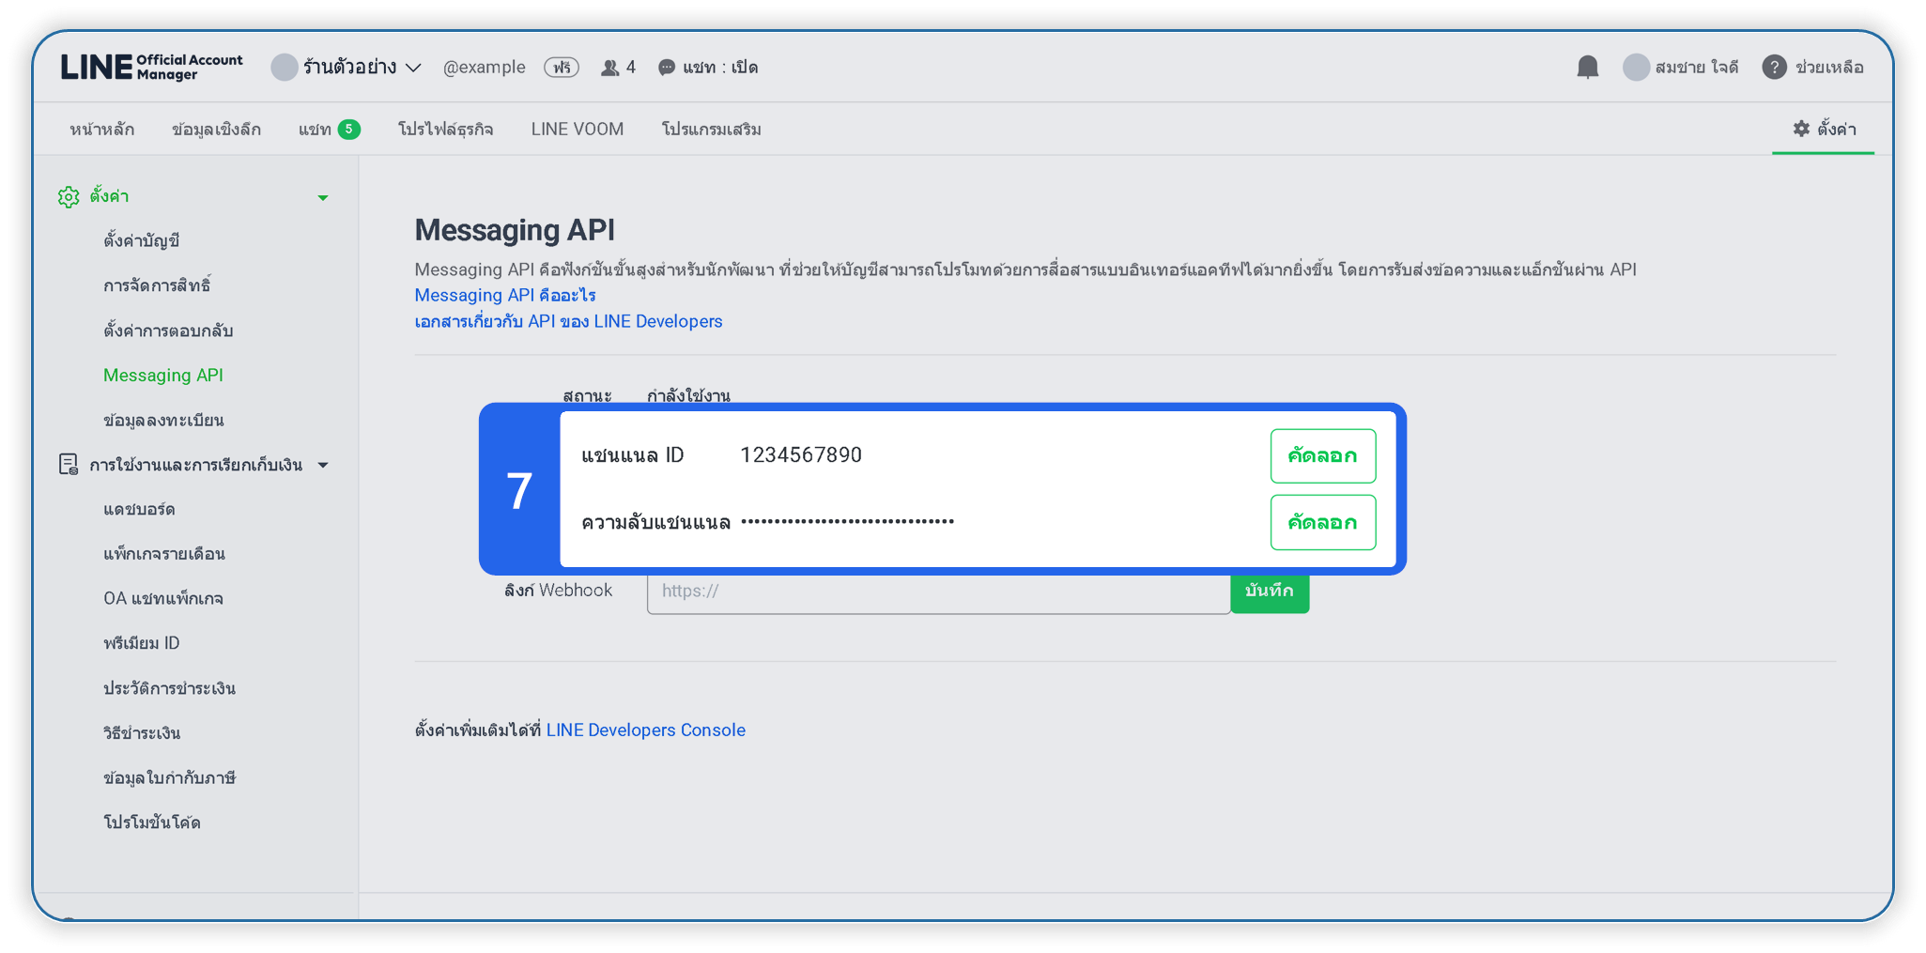Switch to the แชท tab
Image resolution: width=1926 pixels, height=953 pixels.
pyautogui.click(x=329, y=130)
